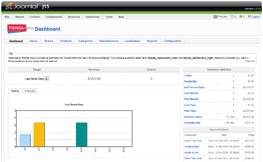Go to Products submenu tab
Screen dimensions: 263x162
point(66,41)
